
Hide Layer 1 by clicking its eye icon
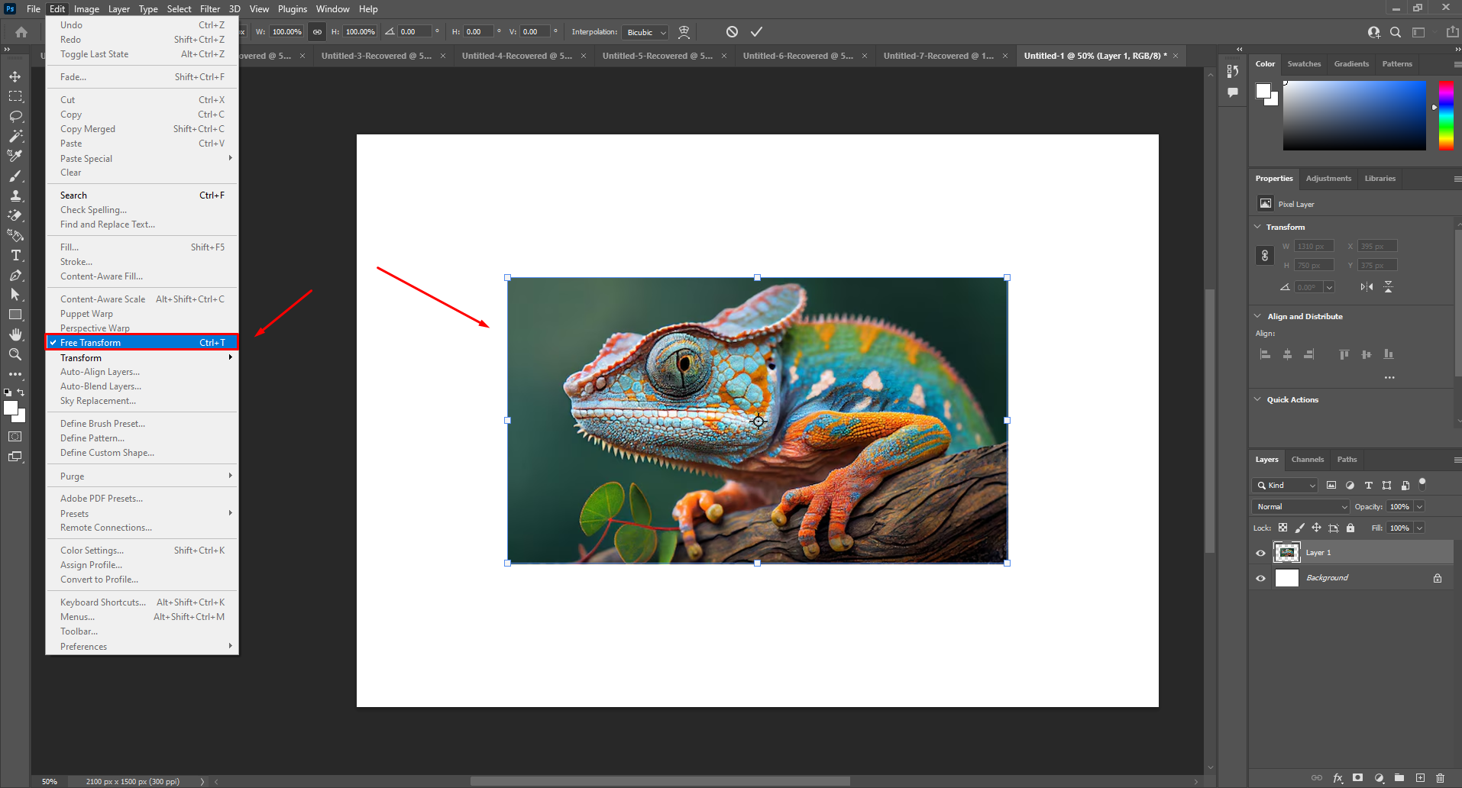point(1261,552)
